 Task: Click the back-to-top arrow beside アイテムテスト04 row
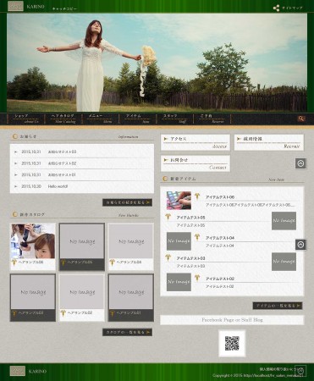[300, 245]
